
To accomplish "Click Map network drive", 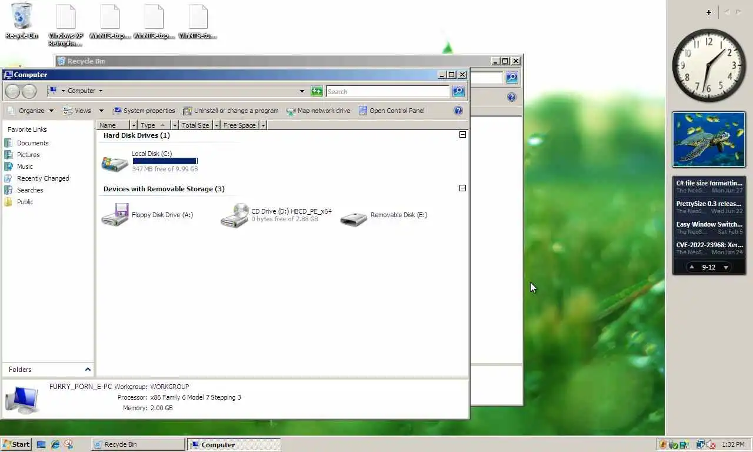I will coord(318,111).
